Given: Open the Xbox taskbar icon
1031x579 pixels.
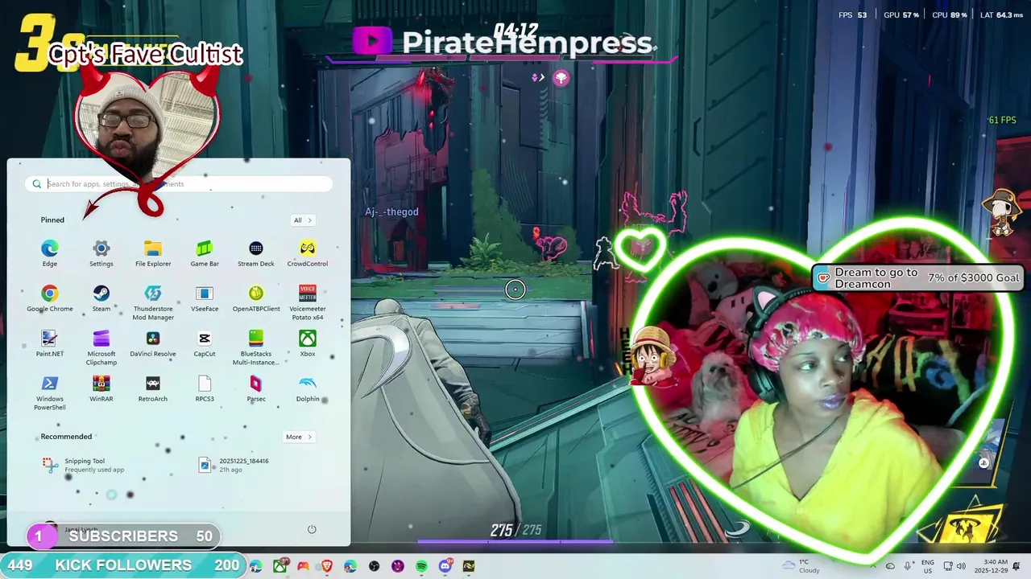Looking at the screenshot, I should [279, 566].
